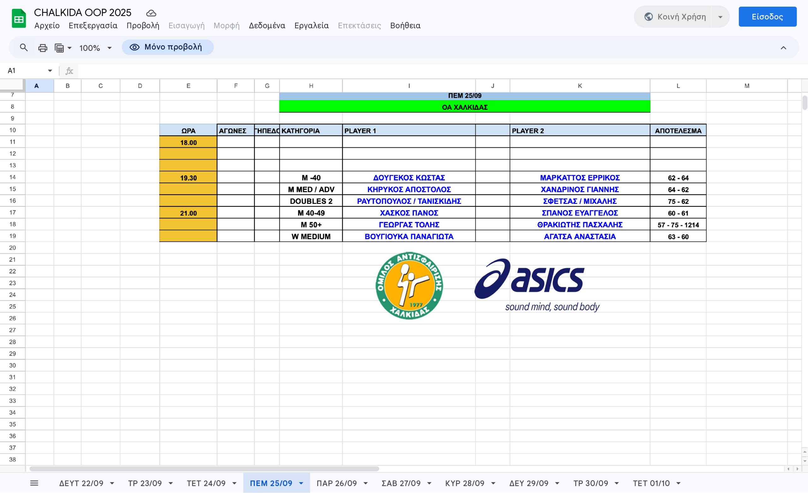Click the Κοινή Χρήση share button

click(675, 17)
